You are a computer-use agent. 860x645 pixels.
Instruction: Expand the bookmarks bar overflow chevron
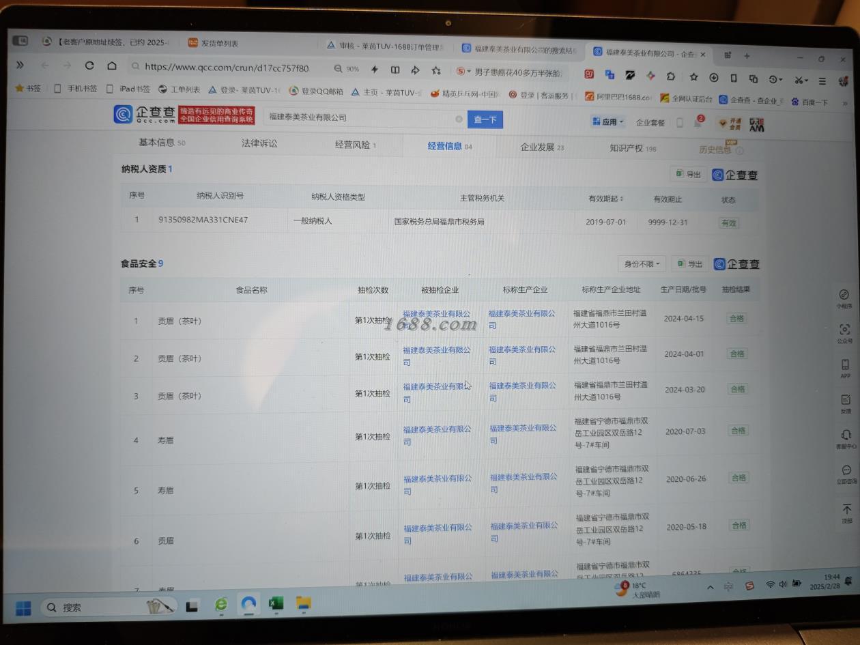tap(844, 103)
